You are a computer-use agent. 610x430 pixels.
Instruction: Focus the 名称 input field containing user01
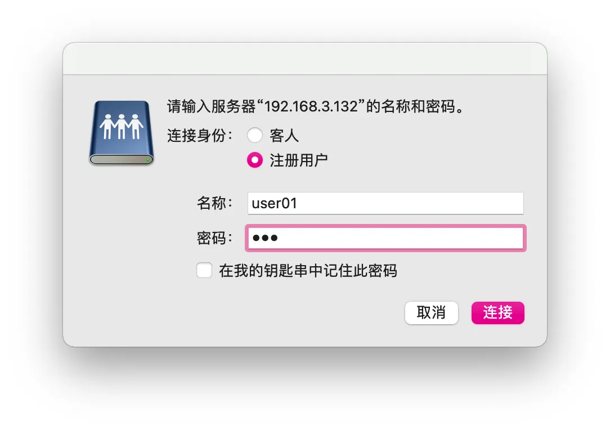point(385,203)
